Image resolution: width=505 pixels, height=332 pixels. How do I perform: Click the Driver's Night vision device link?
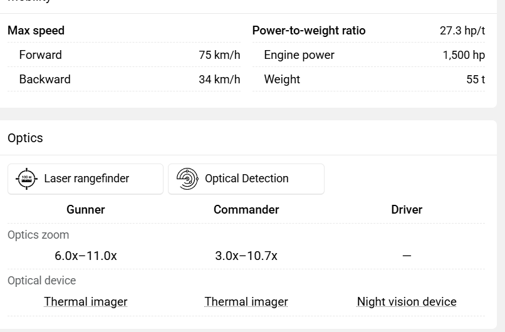click(407, 302)
